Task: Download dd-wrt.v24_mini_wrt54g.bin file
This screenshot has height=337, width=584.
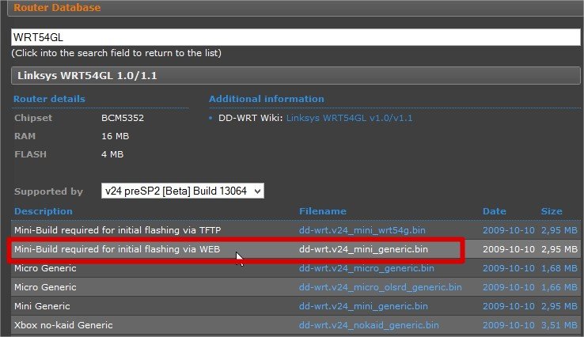Action: tap(362, 230)
